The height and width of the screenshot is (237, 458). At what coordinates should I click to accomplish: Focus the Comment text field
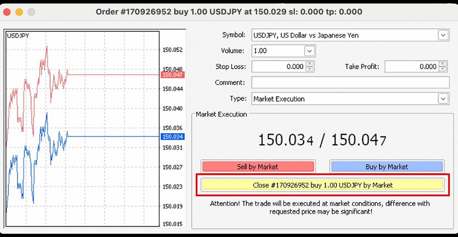point(349,83)
